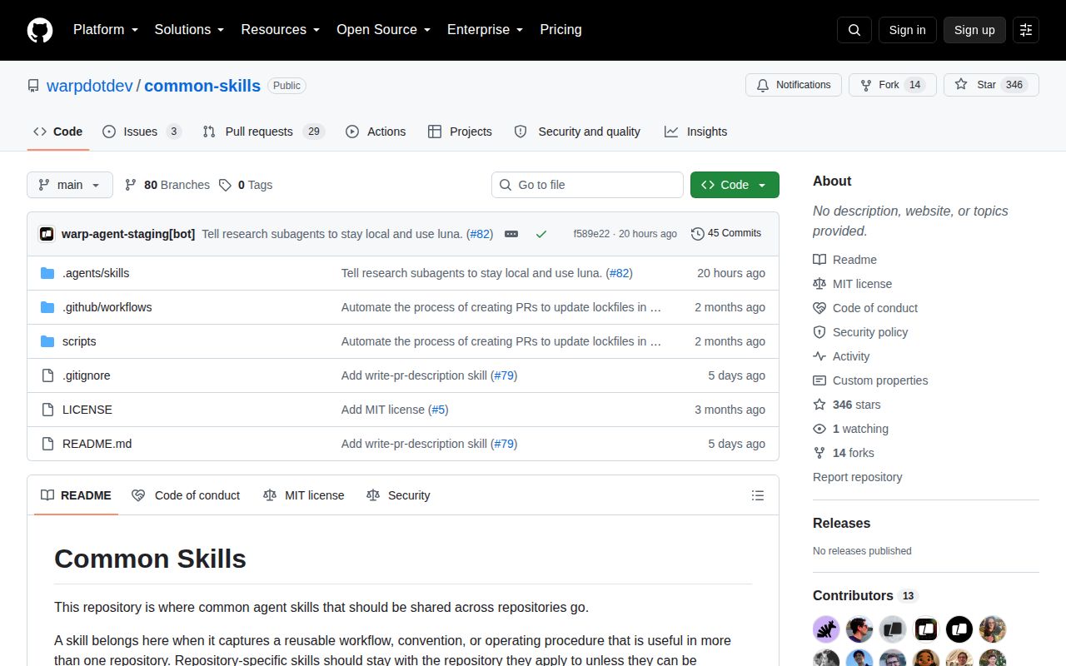Image resolution: width=1066 pixels, height=666 pixels.
Task: Open the Solutions menu dropdown
Action: (x=189, y=30)
